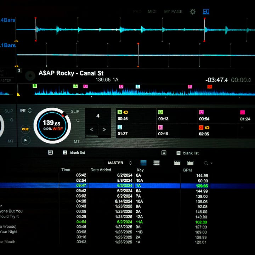Select the row with key 12A
Viewport: 255px width, 255px height.
coord(127,217)
